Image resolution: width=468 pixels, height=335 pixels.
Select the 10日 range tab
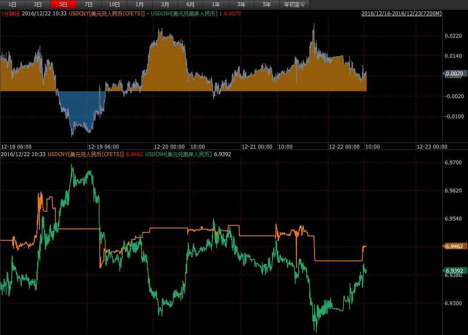114,4
